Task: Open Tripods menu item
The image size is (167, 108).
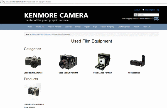Action: (87, 27)
